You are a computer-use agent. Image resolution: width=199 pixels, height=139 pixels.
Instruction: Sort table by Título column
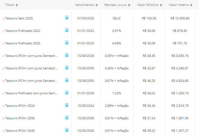point(10,5)
